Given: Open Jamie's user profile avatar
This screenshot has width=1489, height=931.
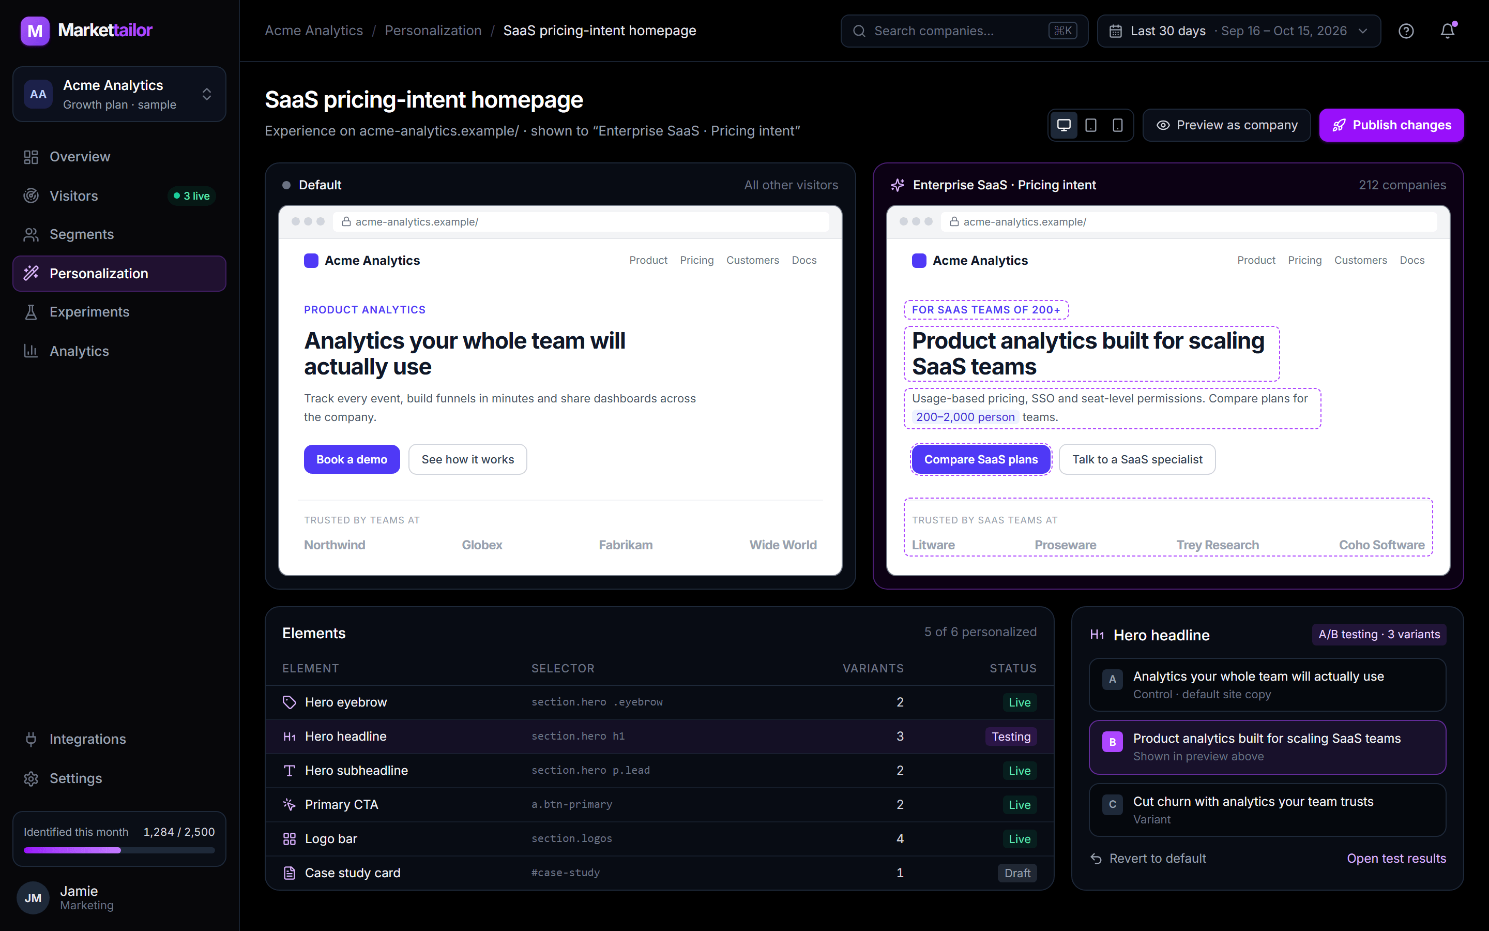Looking at the screenshot, I should click(x=33, y=898).
